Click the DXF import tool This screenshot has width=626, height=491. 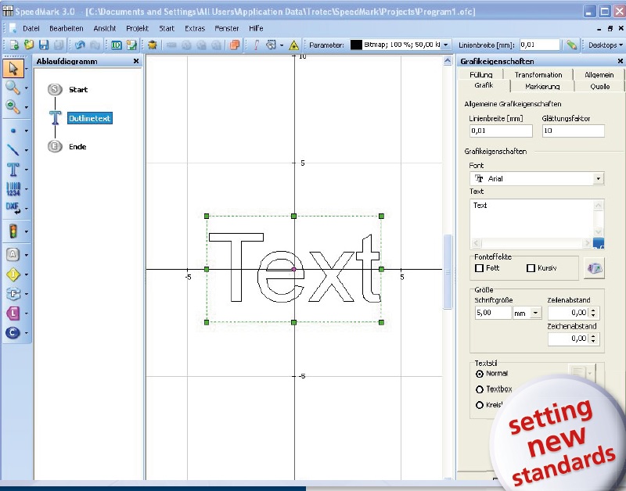(13, 208)
